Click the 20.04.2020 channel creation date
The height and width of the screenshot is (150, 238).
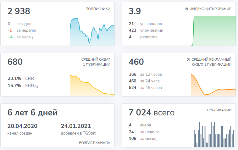pos(22,126)
